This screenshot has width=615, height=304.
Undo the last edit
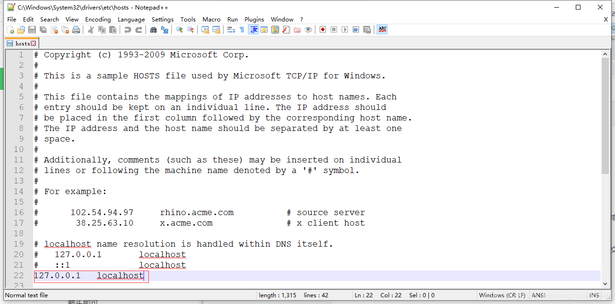pos(127,30)
